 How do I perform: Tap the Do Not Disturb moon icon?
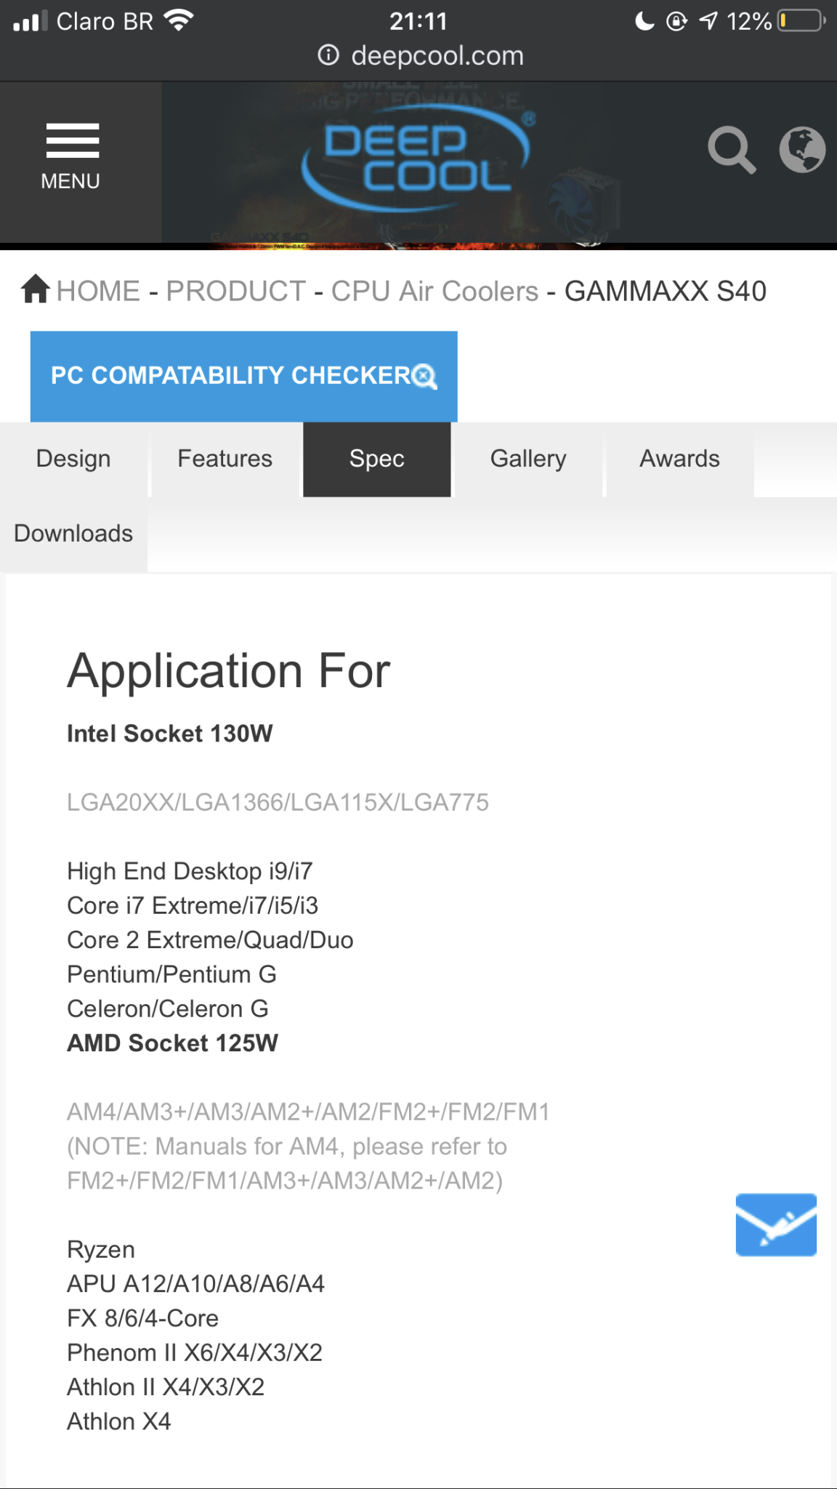[x=644, y=21]
